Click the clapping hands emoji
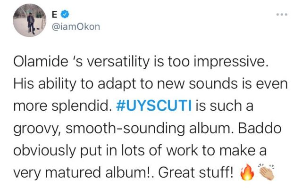Screen dimensions: 302x188 [267, 172]
